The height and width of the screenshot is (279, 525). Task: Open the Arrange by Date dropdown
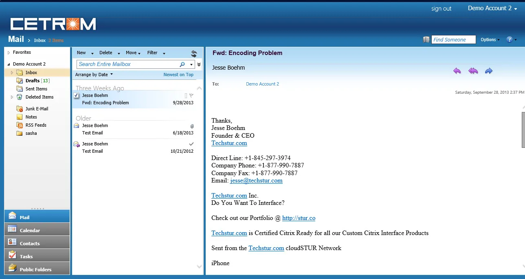[94, 75]
